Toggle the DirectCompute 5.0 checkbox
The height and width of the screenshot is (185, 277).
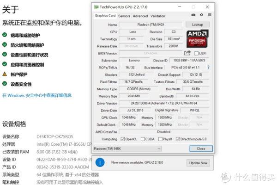point(178,139)
